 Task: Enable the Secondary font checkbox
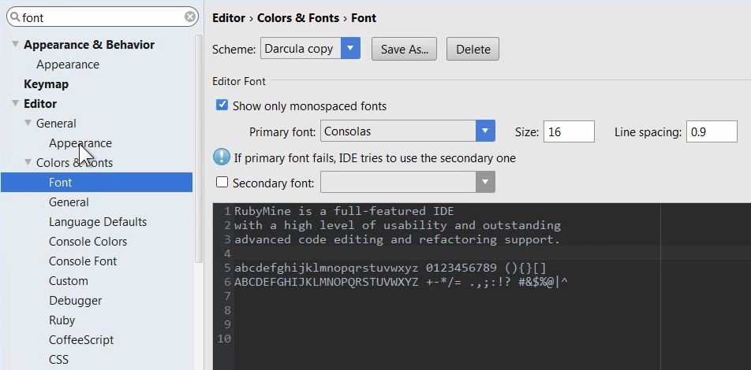(222, 182)
